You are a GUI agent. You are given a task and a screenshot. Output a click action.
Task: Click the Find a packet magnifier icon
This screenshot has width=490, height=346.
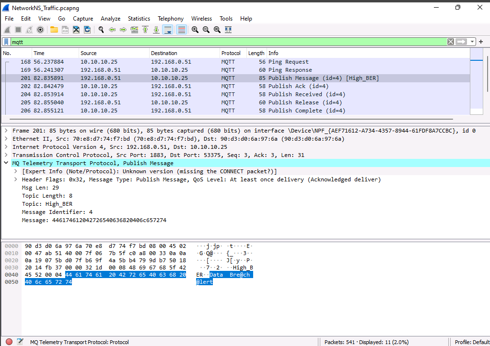pos(101,30)
